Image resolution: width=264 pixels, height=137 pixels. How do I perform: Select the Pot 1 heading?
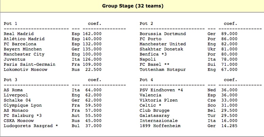coord(11,24)
